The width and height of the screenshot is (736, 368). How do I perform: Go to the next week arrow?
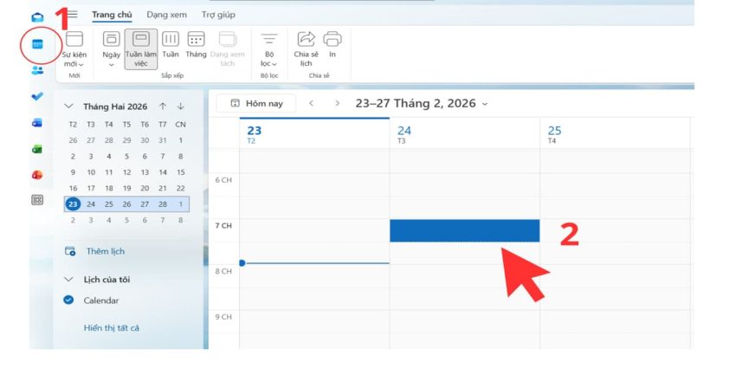click(337, 103)
